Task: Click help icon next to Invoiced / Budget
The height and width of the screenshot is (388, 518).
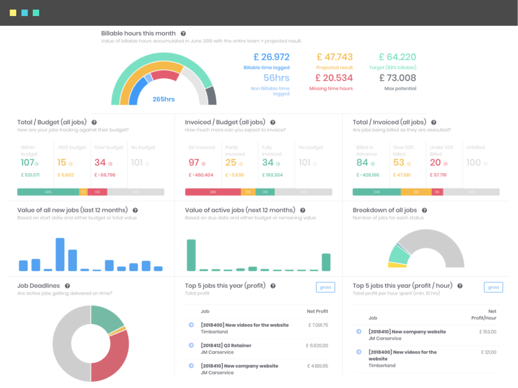Action: point(273,122)
